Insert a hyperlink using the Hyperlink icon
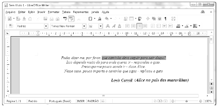Viewport: 218px width, 108px height. point(126,19)
